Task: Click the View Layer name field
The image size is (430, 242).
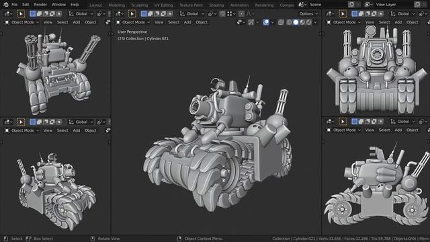Action: click(x=394, y=5)
